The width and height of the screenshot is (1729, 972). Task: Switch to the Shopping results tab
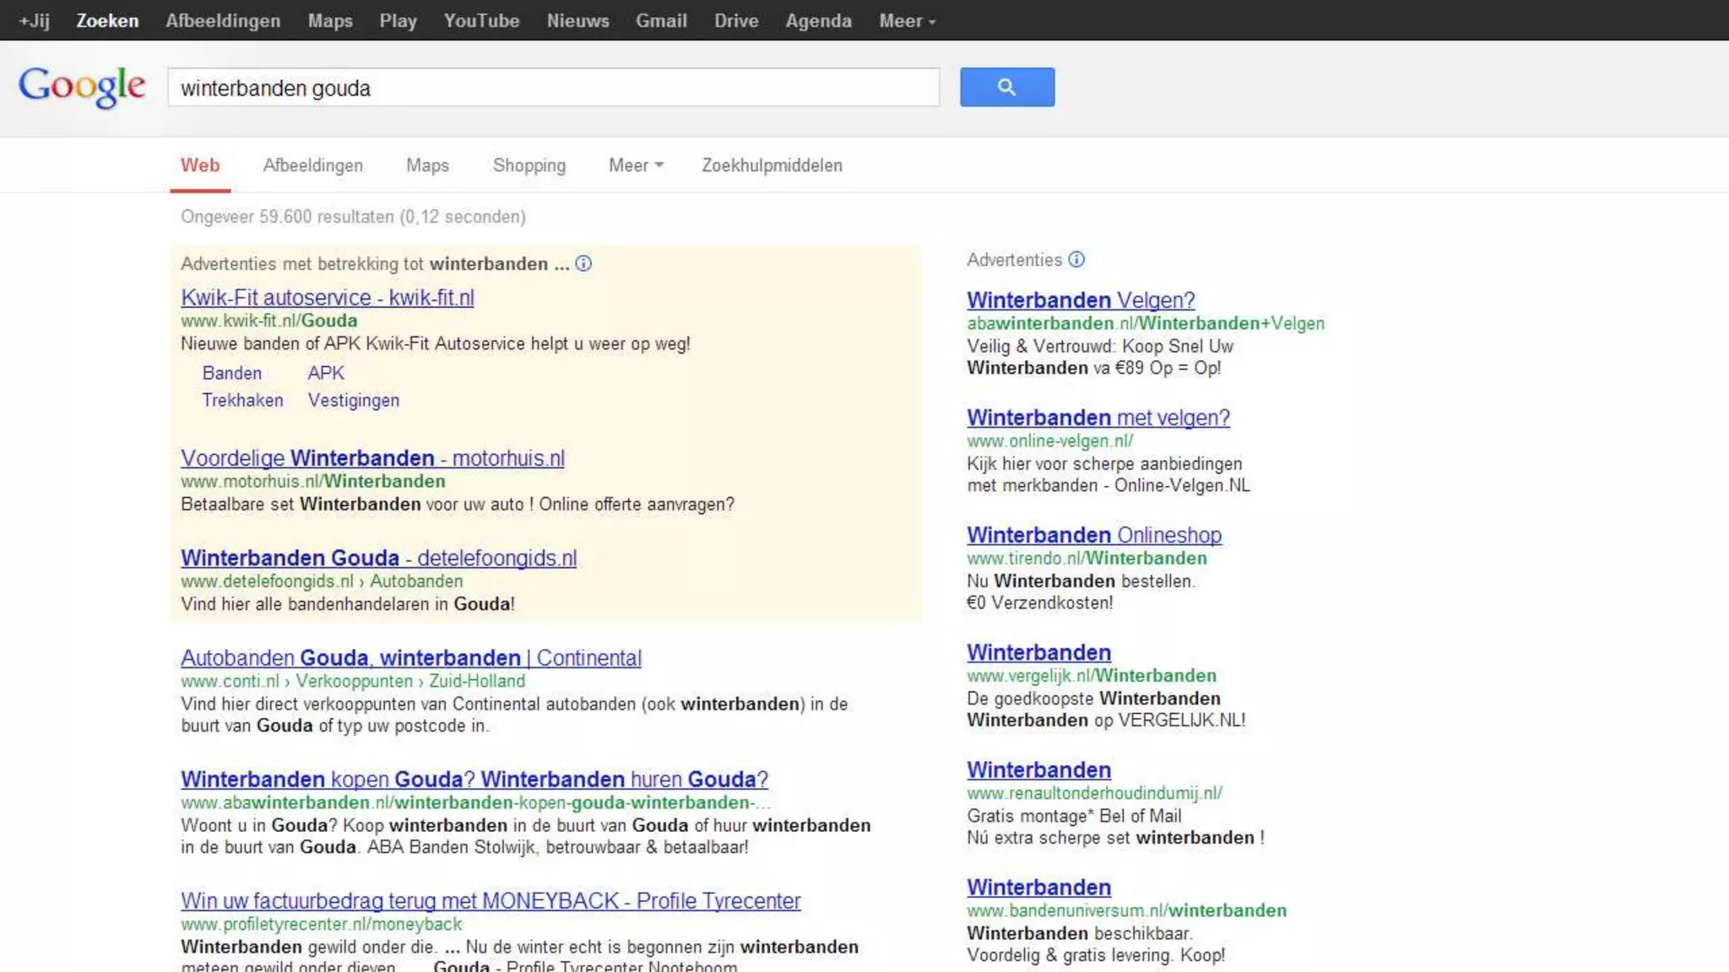[x=528, y=165]
